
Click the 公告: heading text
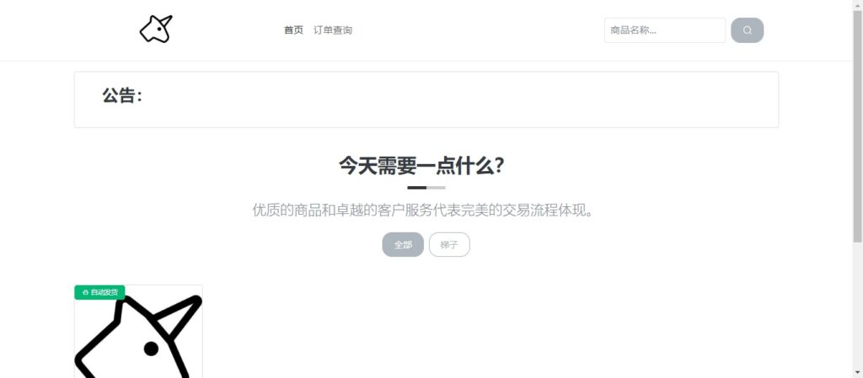pos(122,96)
